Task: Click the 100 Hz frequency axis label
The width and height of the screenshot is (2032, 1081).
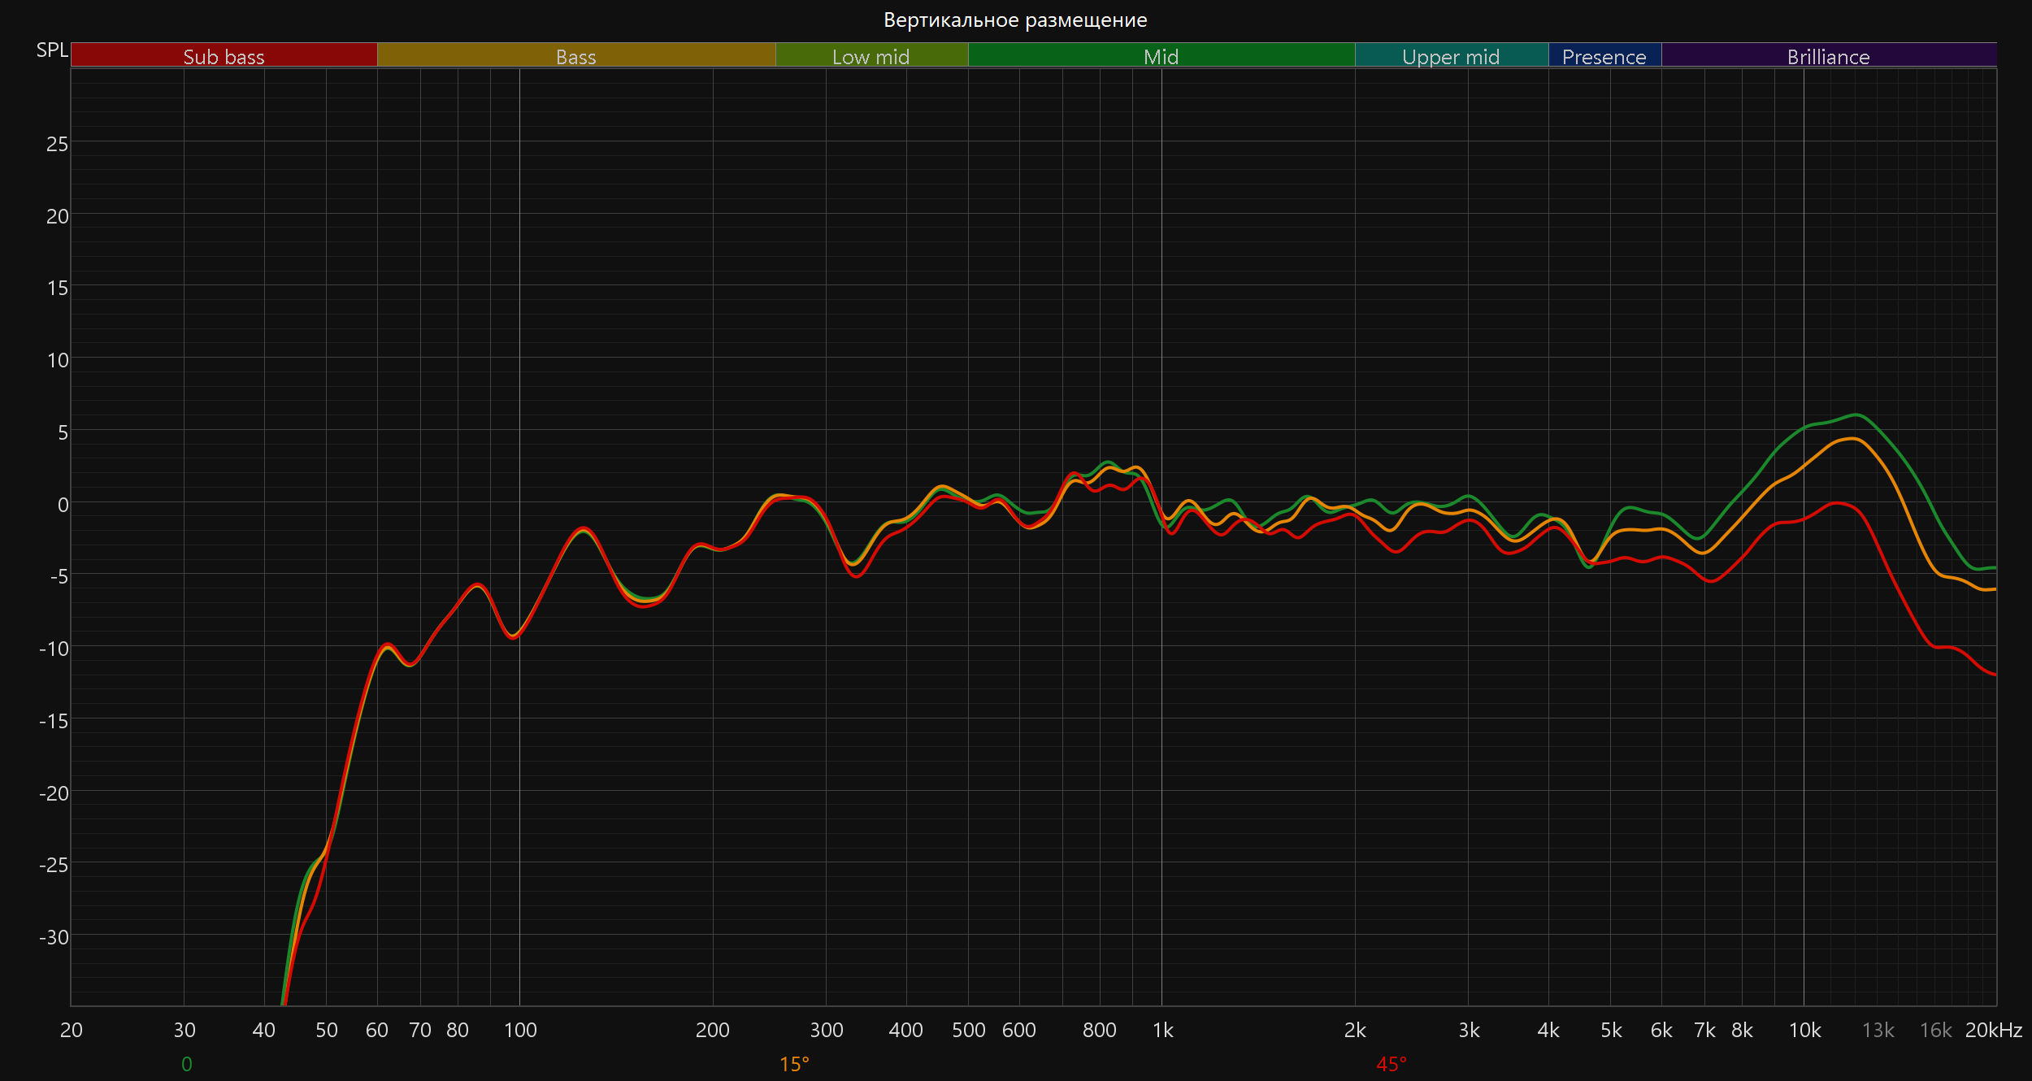Action: click(x=520, y=1030)
